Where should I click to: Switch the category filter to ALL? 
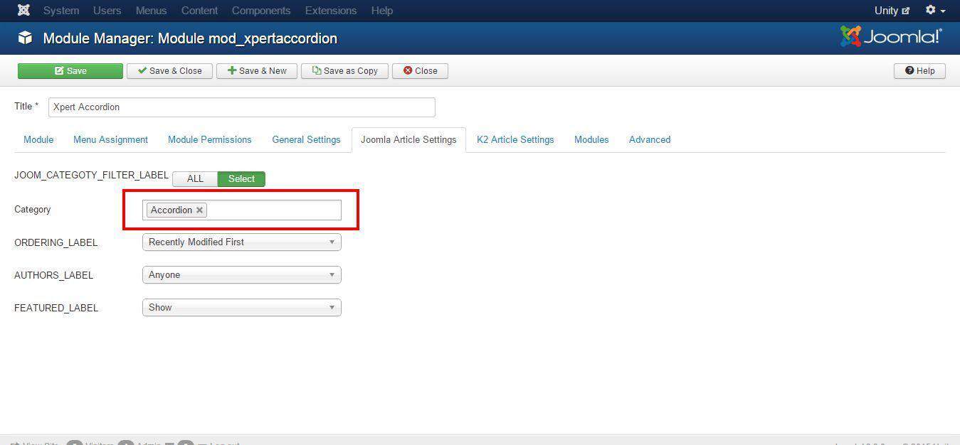click(x=195, y=178)
